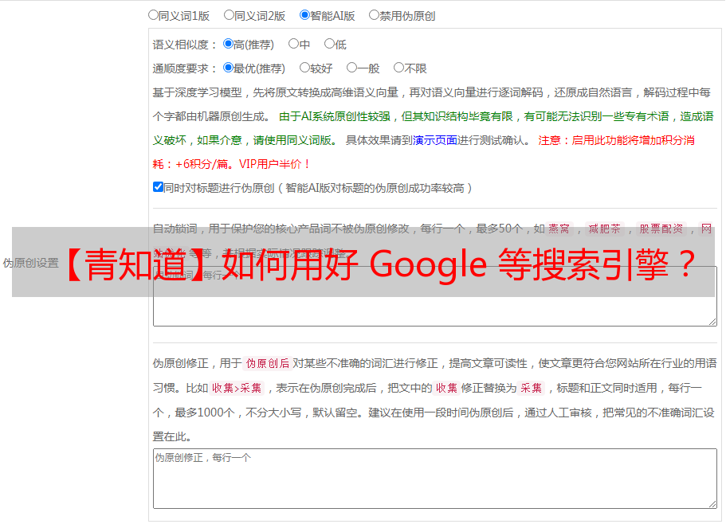Click the 收集>采集 example code tag
Image resolution: width=726 pixels, height=524 pixels.
point(237,388)
